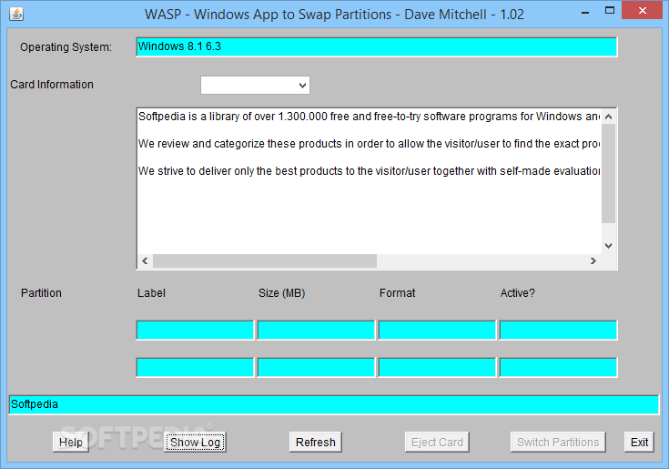The height and width of the screenshot is (469, 669).
Task: Refresh the card list
Action: click(316, 442)
